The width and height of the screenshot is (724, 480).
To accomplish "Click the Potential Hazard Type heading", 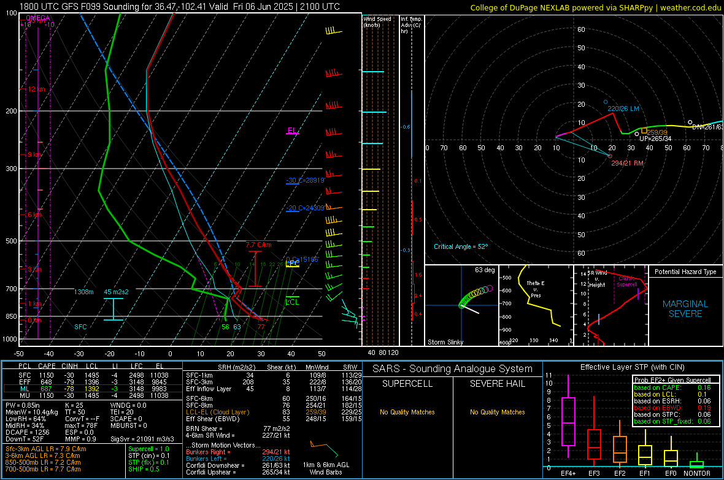I will [686, 272].
